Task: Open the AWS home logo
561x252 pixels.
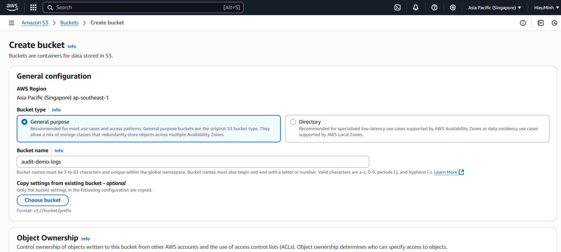Action: coord(12,7)
